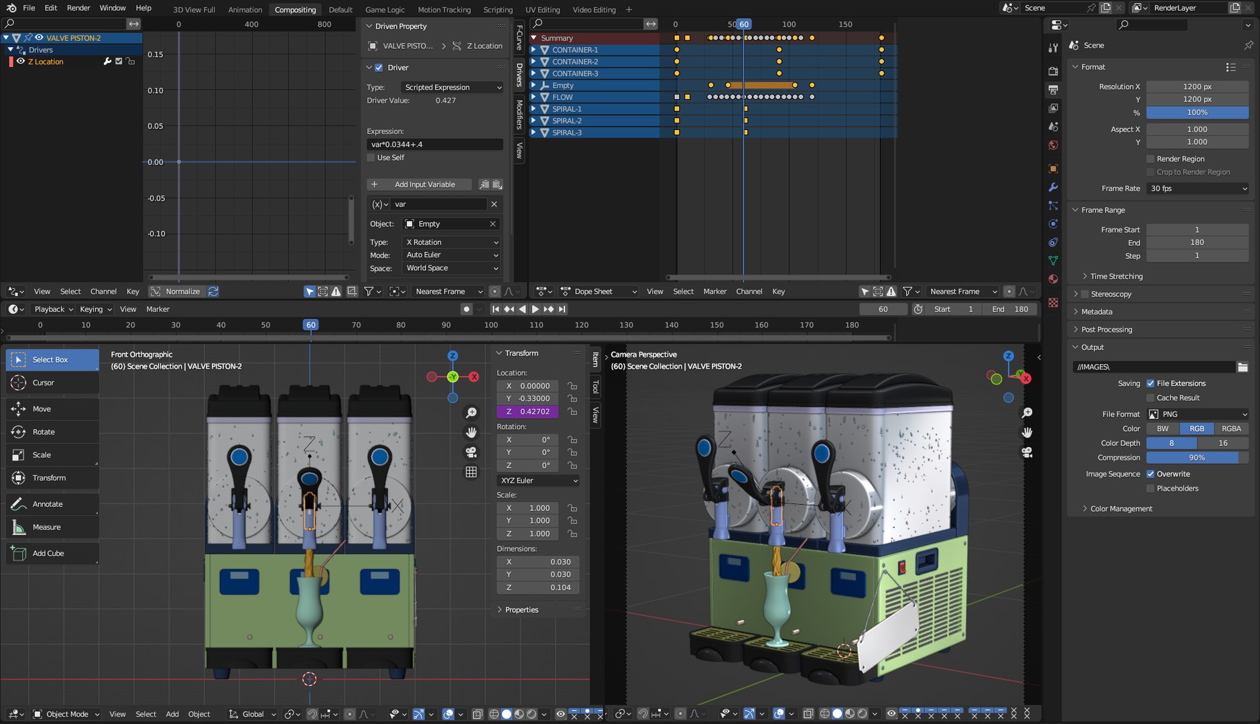Click the resolution percentage 100% slider

(x=1198, y=113)
